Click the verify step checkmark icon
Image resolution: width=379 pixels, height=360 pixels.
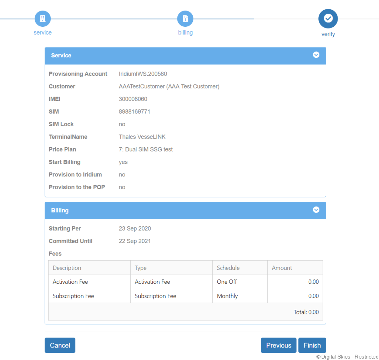point(328,19)
